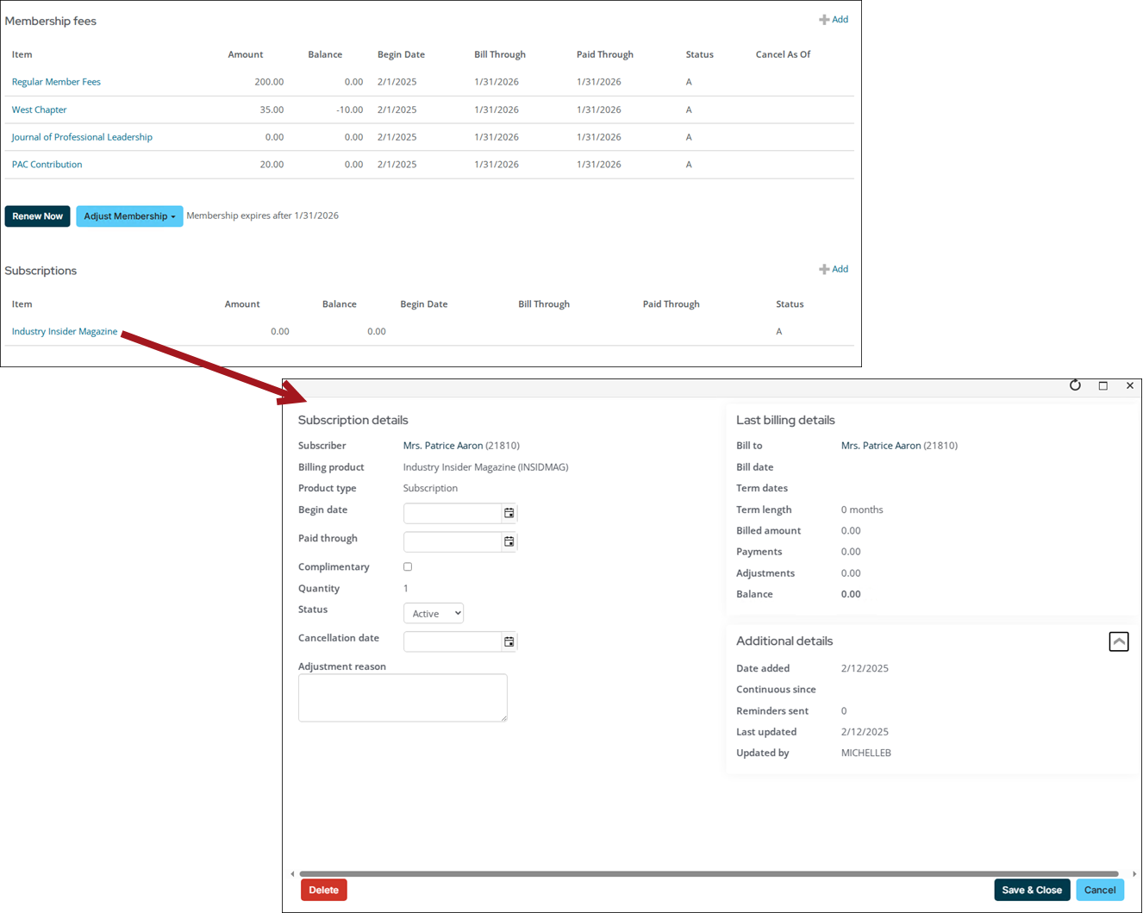Screen dimensions: 1143x913
Task: Open the Adjust Membership dropdown
Action: click(129, 216)
